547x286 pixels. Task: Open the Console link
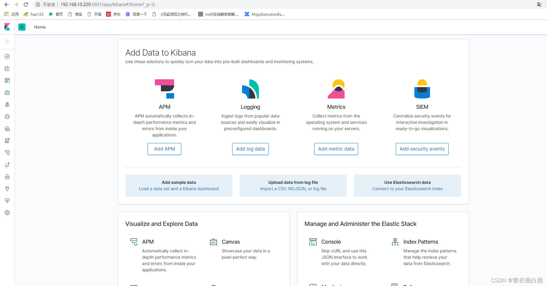click(x=331, y=242)
